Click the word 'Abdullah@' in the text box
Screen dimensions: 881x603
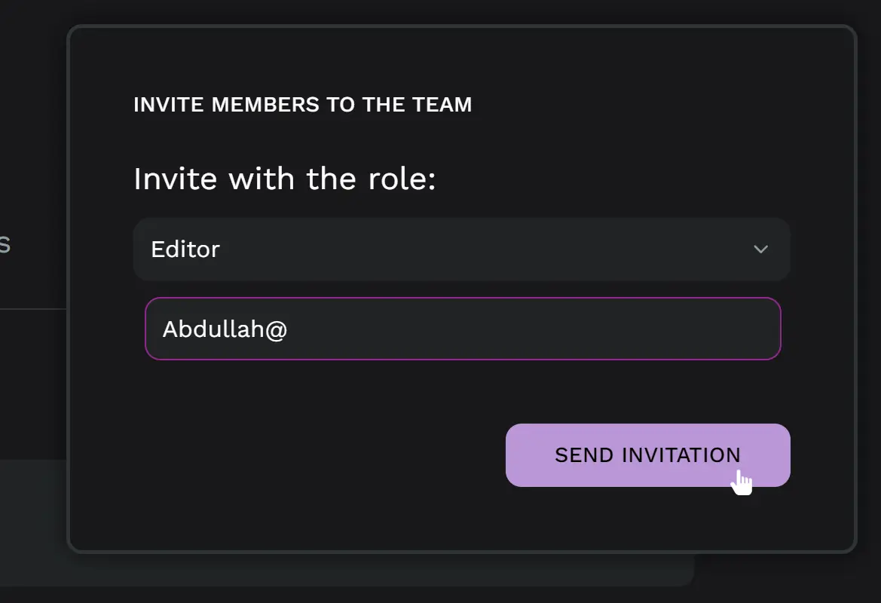tap(225, 329)
